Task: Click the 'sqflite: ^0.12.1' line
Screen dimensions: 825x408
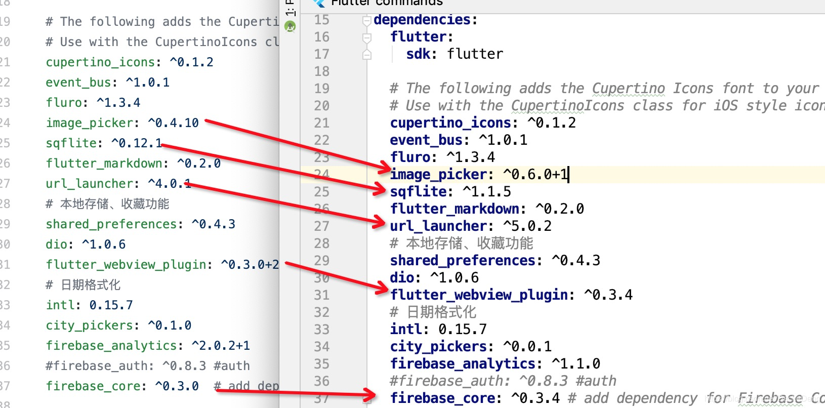Action: (x=104, y=143)
